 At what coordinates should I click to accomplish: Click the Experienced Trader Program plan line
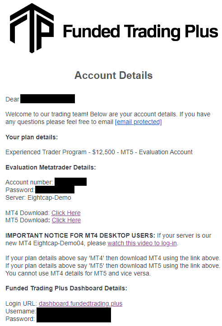[x=99, y=152]
